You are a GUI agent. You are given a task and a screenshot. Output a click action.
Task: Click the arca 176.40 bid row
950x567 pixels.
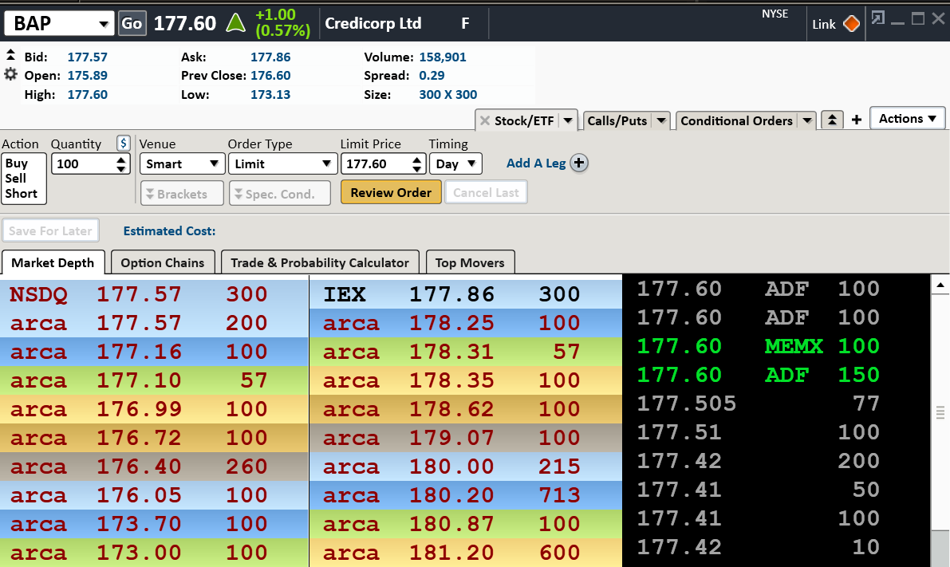[154, 467]
